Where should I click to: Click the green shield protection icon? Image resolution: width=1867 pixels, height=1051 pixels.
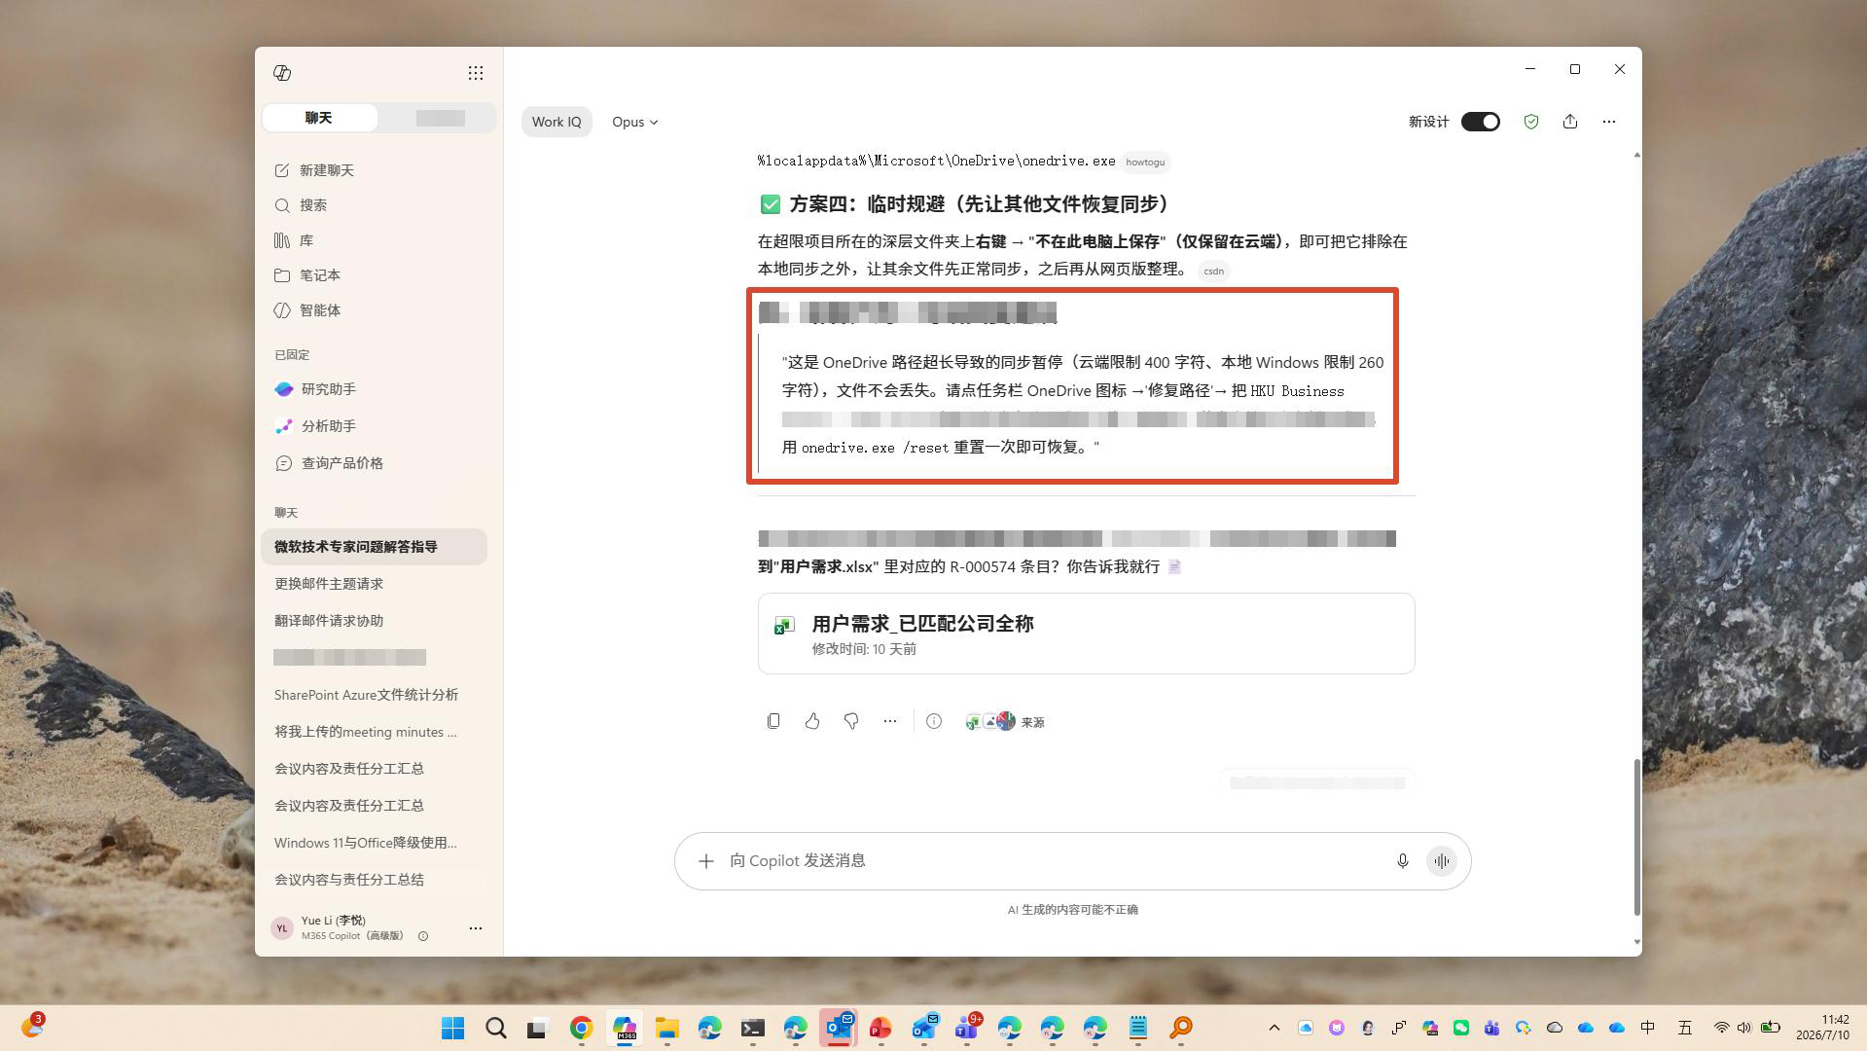pyautogui.click(x=1530, y=122)
